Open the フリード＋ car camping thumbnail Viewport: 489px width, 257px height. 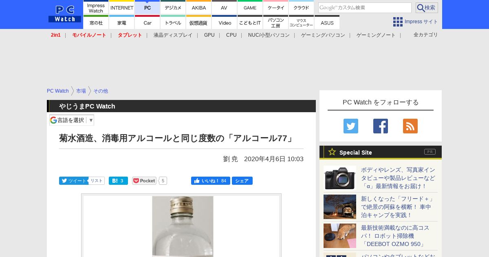tap(340, 207)
